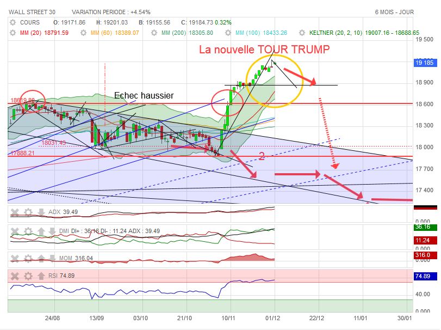
Task: Click the MOM 316.04 panel label
Action: 76,258
